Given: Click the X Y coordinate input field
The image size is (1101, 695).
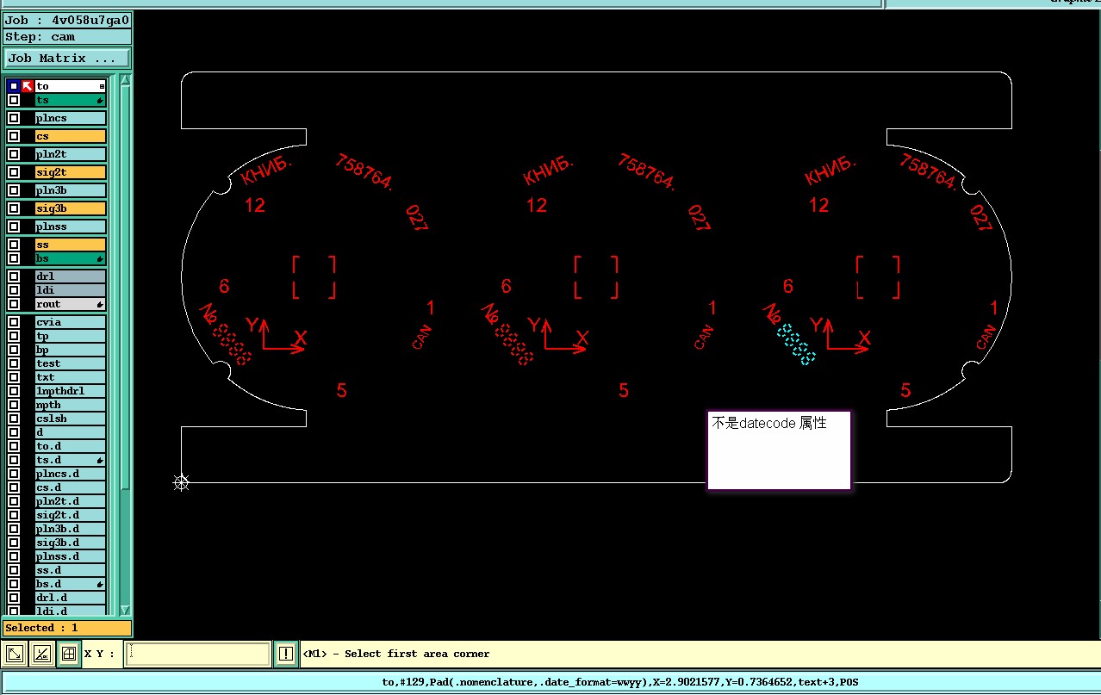Looking at the screenshot, I should click(197, 654).
